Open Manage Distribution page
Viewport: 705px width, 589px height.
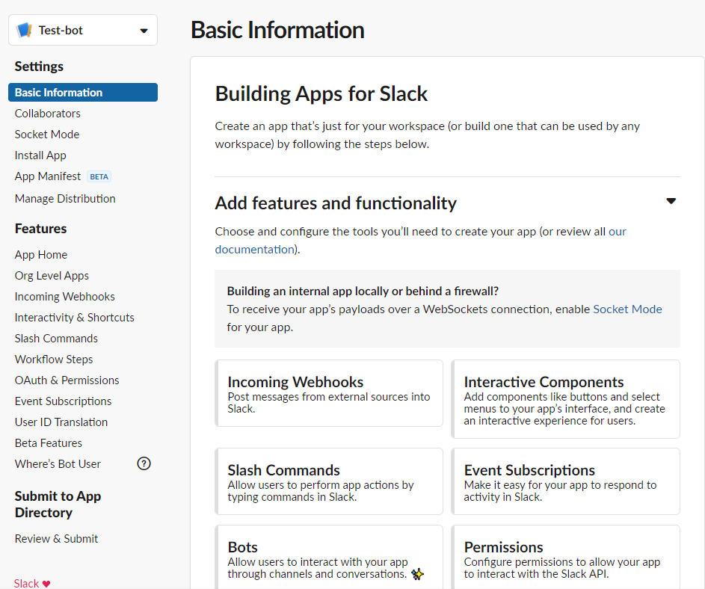(x=65, y=199)
